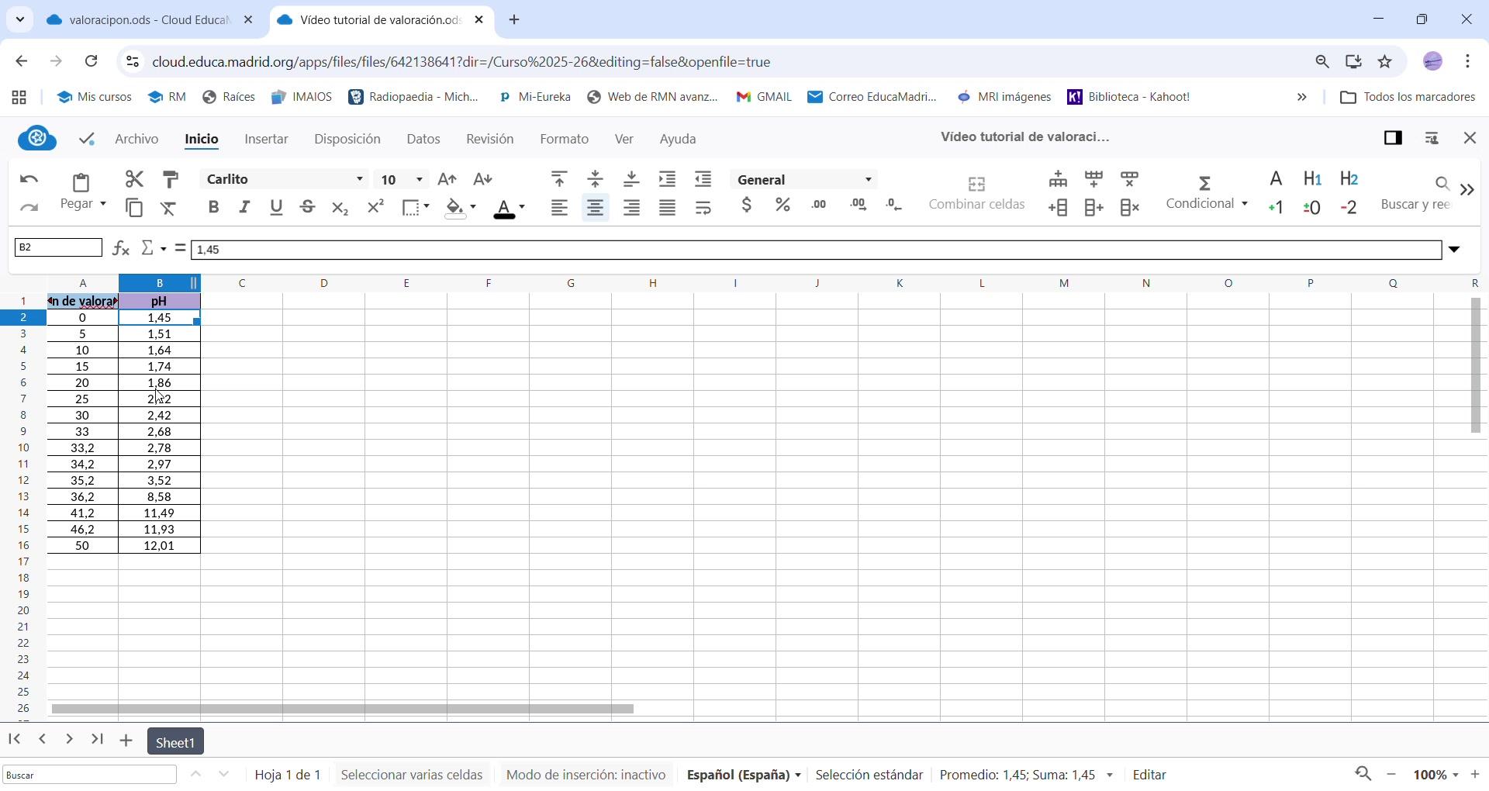1489x791 pixels.
Task: Click the font color swatch button
Action: point(504,209)
